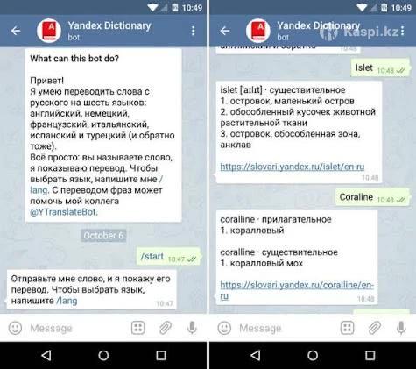Focus Message input field in left chat
The image size is (416, 369).
[76, 328]
